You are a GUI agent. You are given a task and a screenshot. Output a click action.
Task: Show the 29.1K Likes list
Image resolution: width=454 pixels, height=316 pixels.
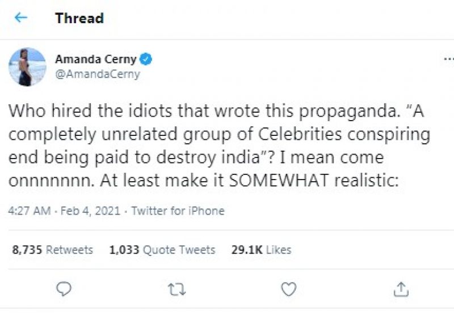coord(261,249)
